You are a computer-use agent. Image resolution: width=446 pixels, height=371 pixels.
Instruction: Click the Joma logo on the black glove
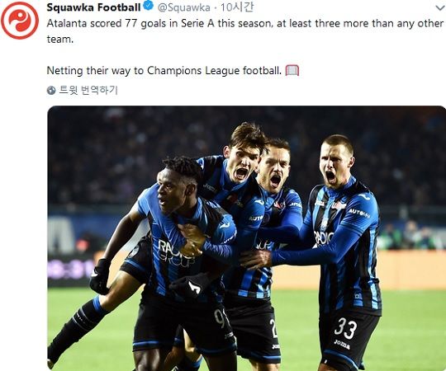[x=195, y=287]
